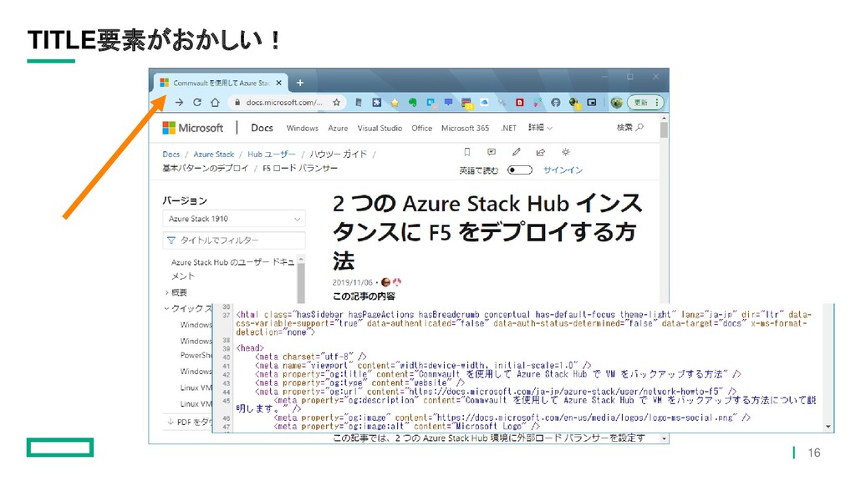Select the Commvault browser tab
This screenshot has width=856, height=481.
tap(221, 83)
